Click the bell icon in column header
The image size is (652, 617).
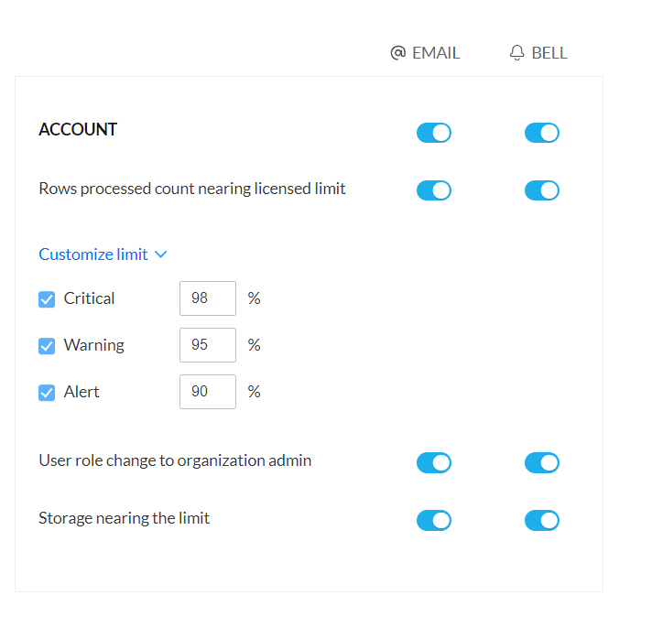[517, 53]
